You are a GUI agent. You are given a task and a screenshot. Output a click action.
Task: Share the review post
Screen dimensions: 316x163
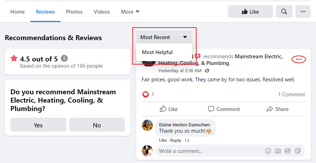pos(278,109)
